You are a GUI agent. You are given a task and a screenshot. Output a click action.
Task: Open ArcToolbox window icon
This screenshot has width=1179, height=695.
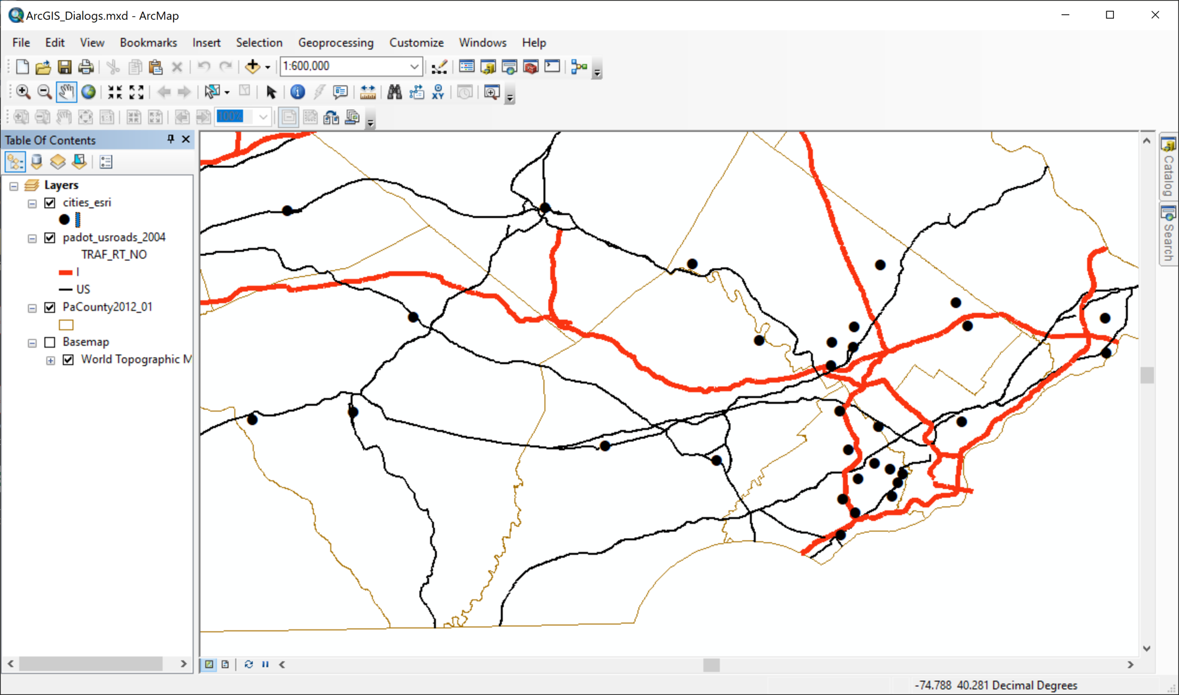pos(531,66)
